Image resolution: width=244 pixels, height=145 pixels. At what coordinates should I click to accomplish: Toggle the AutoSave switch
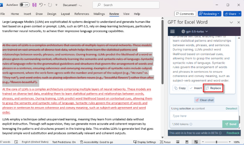click(25, 5)
